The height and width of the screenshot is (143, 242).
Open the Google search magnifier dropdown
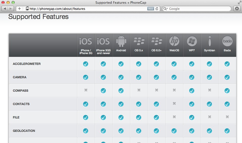pyautogui.click(x=165, y=9)
